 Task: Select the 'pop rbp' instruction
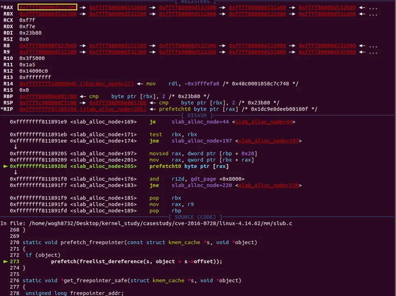165,210
